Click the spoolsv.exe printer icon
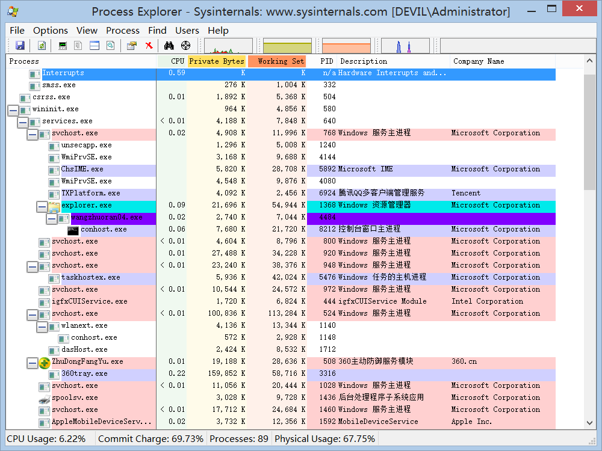Image resolution: width=602 pixels, height=451 pixels. click(x=45, y=399)
